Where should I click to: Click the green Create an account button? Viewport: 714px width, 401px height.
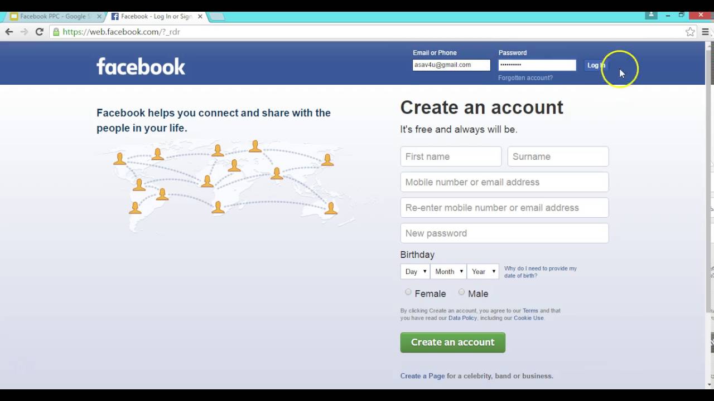452,343
